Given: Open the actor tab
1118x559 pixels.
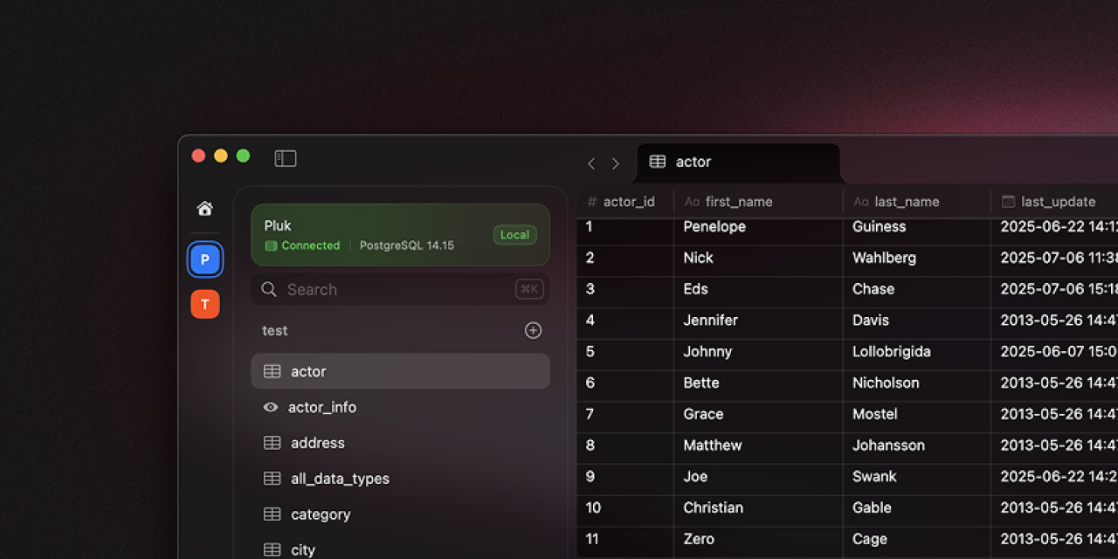Looking at the screenshot, I should coord(739,162).
